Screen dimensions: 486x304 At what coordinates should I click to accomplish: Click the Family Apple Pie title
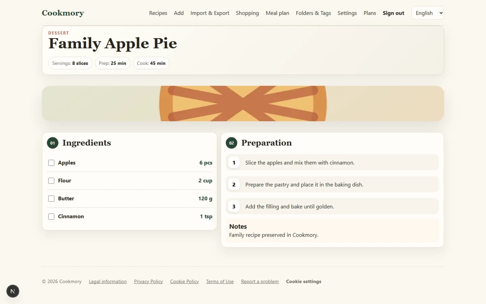pos(113,44)
